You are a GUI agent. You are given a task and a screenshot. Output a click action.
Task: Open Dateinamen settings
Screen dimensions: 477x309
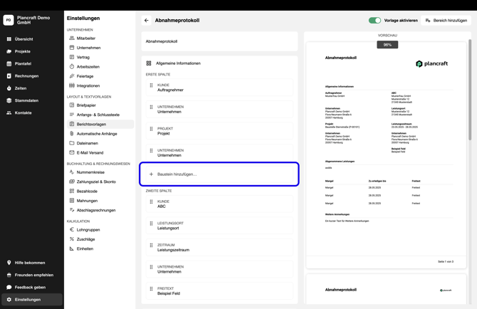tap(100, 143)
